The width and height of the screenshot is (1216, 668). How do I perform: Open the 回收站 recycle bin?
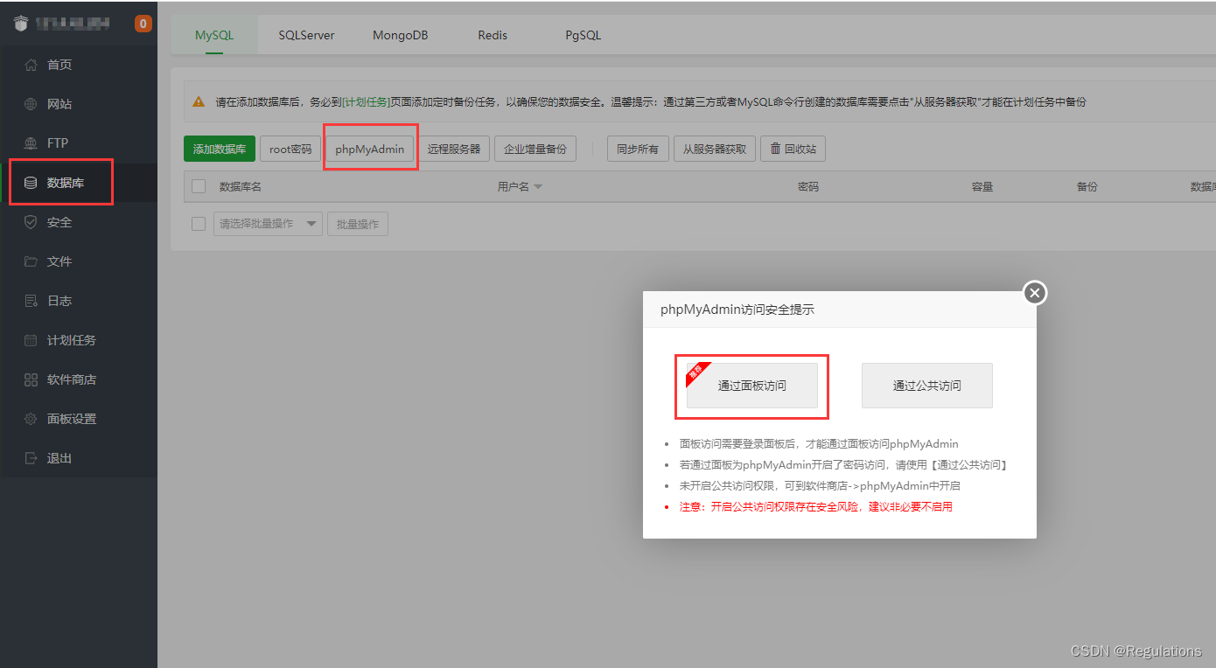[x=793, y=149]
